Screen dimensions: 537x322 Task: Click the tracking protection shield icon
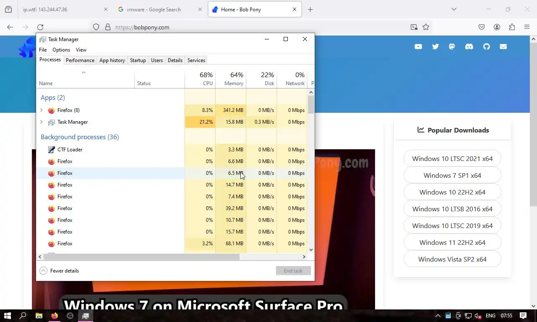pyautogui.click(x=96, y=27)
